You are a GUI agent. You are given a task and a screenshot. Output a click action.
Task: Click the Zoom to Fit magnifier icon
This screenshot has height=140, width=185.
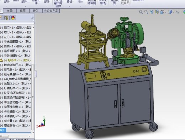point(141,12)
